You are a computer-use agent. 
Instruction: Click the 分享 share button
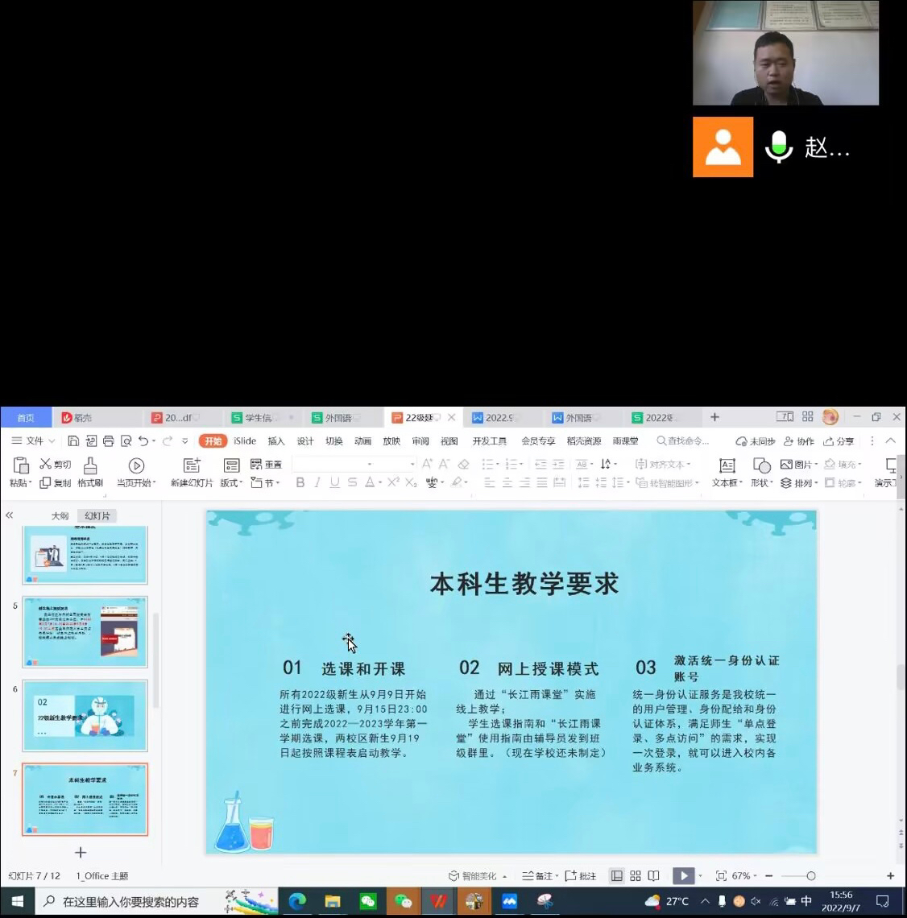coord(839,441)
